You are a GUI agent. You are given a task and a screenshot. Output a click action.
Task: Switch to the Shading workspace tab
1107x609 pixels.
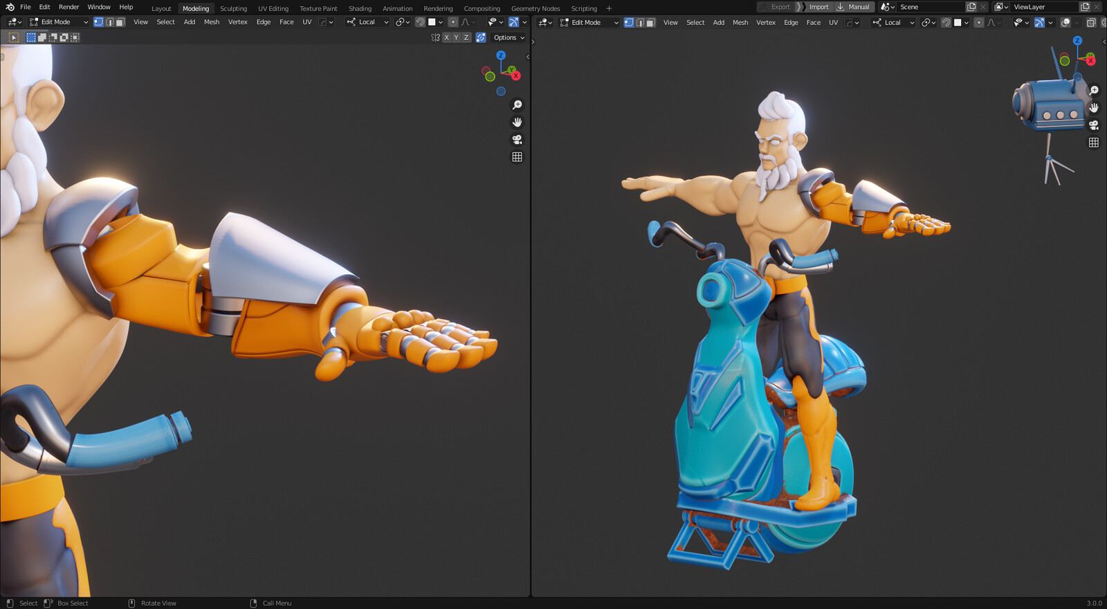(x=360, y=8)
